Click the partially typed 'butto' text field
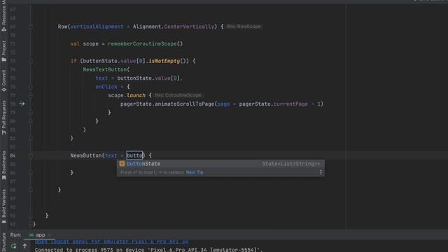 tap(134, 155)
